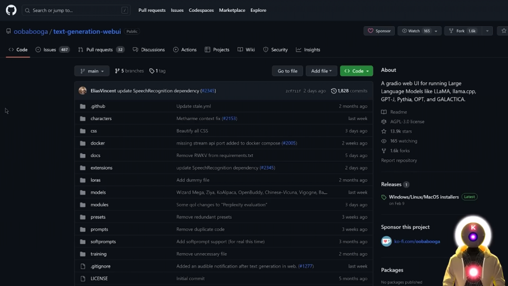Click the folder icon beside training
Screen dimensions: 508x286
click(x=83, y=254)
